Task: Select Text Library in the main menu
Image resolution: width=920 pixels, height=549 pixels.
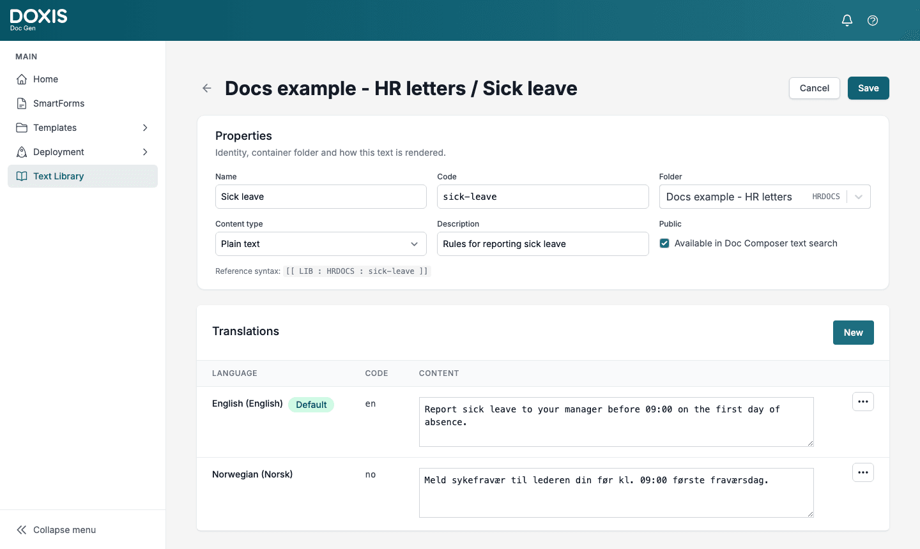Action: (82, 176)
